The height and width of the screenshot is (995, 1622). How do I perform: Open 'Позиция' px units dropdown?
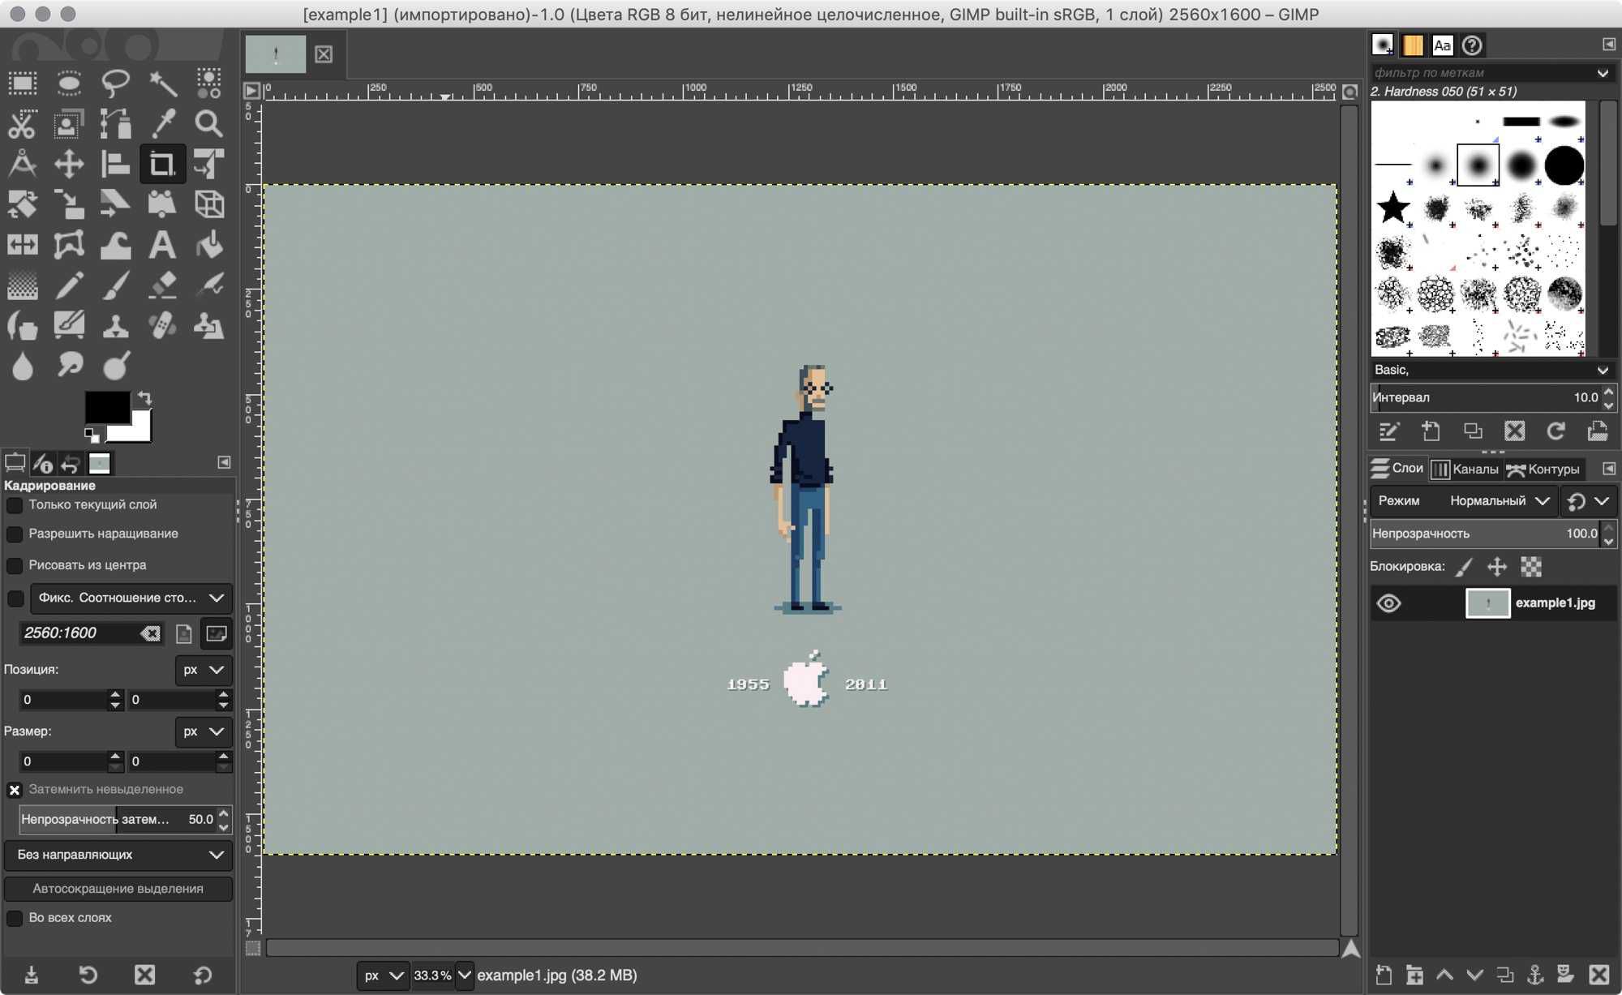[x=203, y=670]
